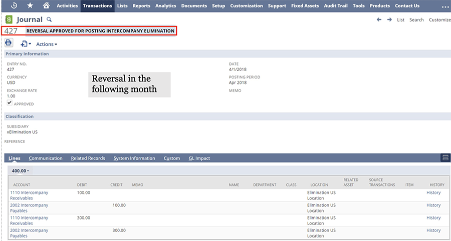Go to the previous record arrow
The image size is (451, 241).
click(x=379, y=19)
